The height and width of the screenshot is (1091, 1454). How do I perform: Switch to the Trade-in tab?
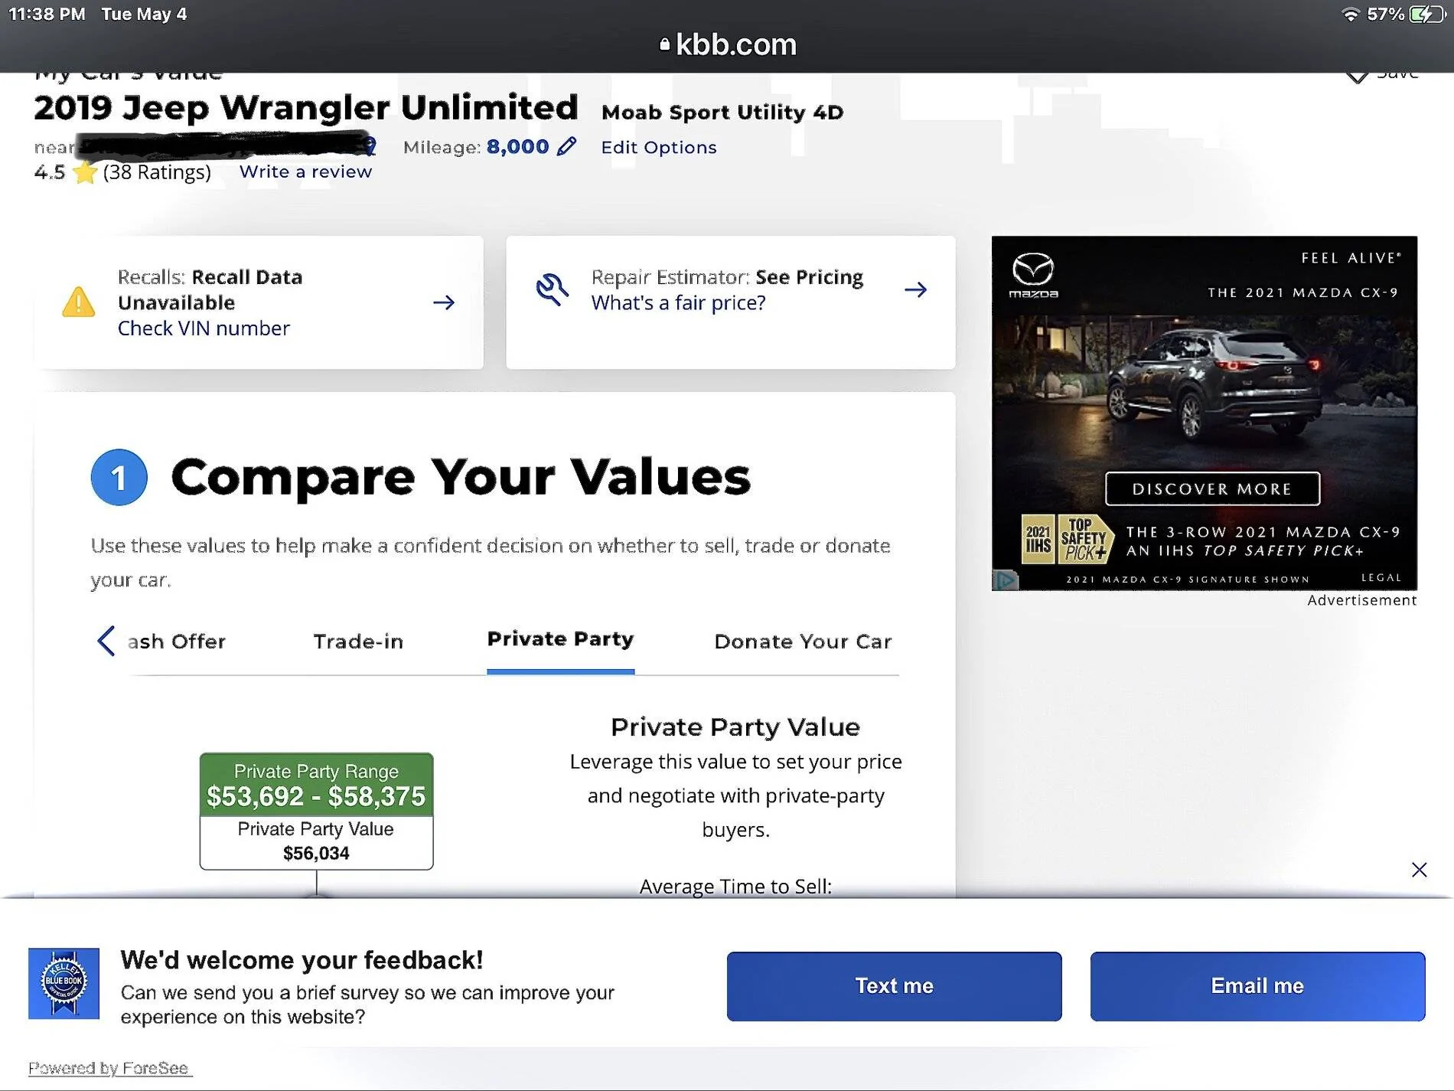point(358,642)
